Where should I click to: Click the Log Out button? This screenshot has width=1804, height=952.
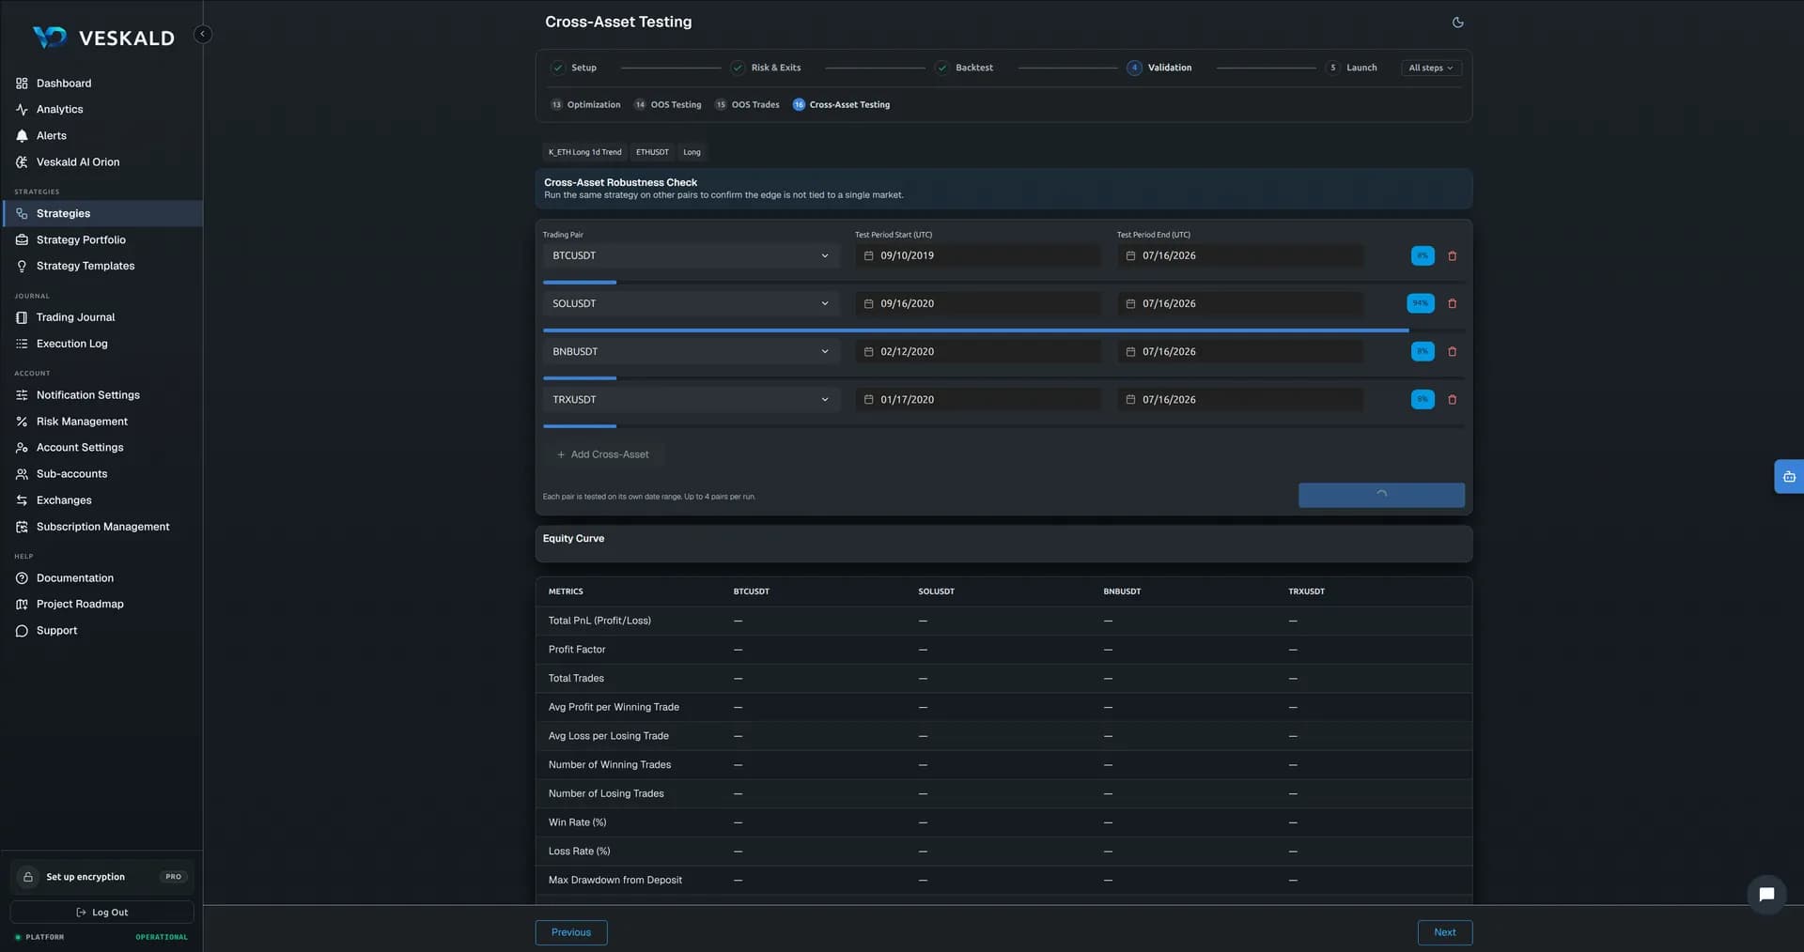coord(101,913)
